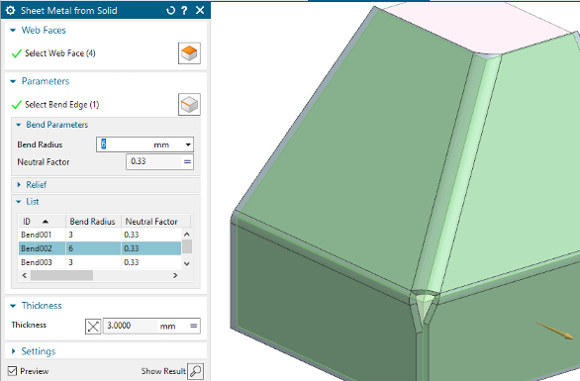Click the Select Web Face (4) label

(60, 53)
